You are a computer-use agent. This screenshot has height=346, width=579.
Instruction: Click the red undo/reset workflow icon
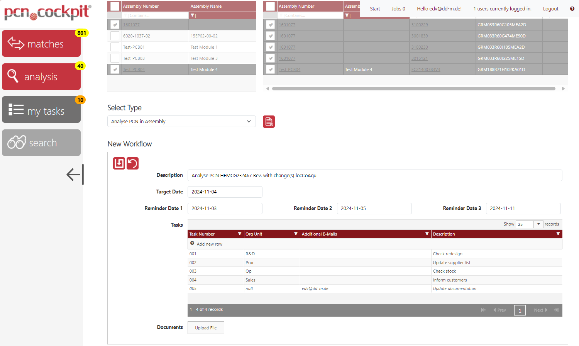coord(132,163)
